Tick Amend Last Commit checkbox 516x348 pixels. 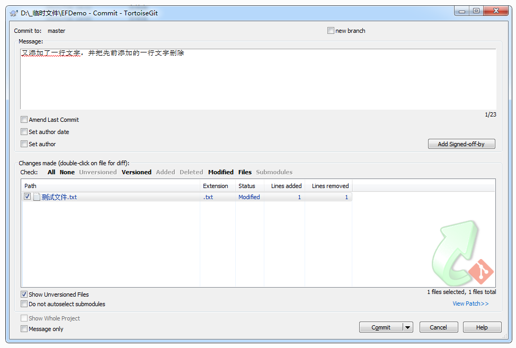point(24,119)
